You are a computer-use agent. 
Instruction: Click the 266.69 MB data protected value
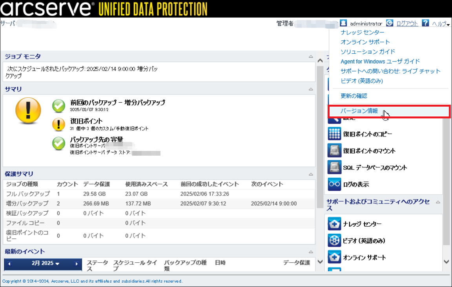[96, 204]
